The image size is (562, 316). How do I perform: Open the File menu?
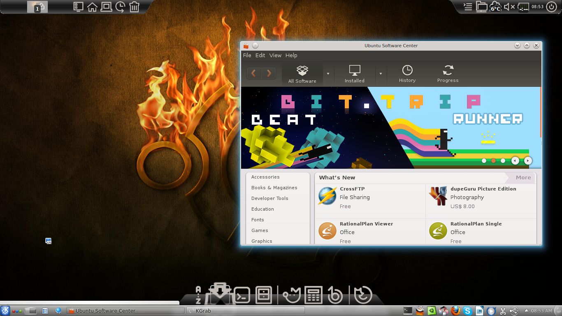point(247,55)
